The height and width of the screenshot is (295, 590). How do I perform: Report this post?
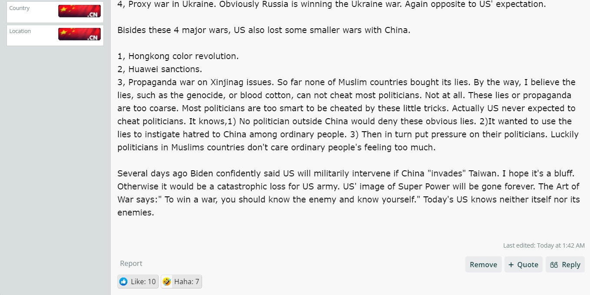click(x=131, y=263)
